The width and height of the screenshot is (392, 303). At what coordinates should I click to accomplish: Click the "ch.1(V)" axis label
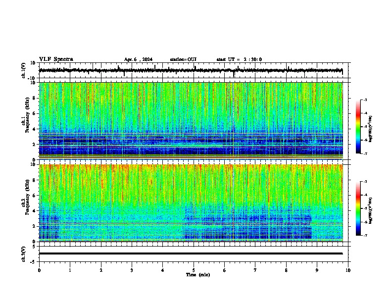tap(23, 70)
